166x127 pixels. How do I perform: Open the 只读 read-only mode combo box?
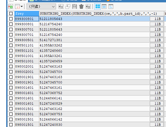41,7
